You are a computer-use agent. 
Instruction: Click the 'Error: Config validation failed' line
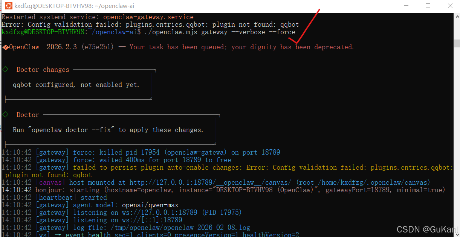pyautogui.click(x=150, y=24)
